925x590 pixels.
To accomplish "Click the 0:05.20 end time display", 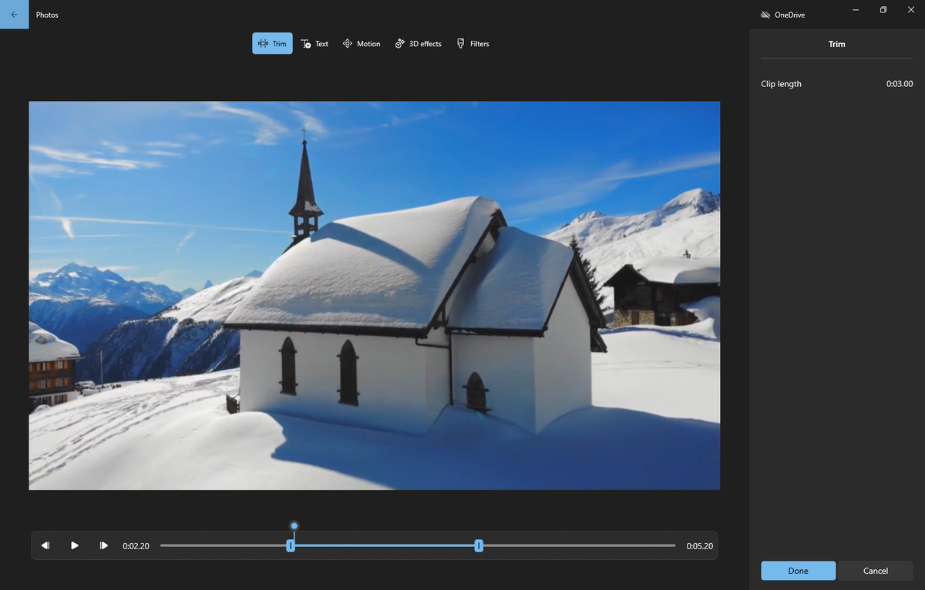I will coord(700,545).
